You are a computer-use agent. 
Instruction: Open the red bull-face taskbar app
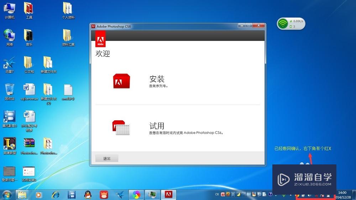[104, 195]
